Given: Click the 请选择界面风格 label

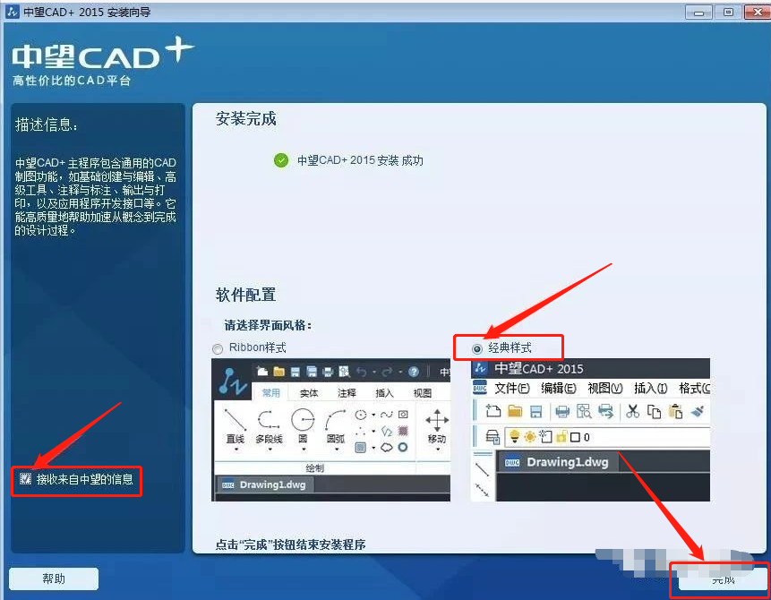Looking at the screenshot, I should pyautogui.click(x=268, y=325).
